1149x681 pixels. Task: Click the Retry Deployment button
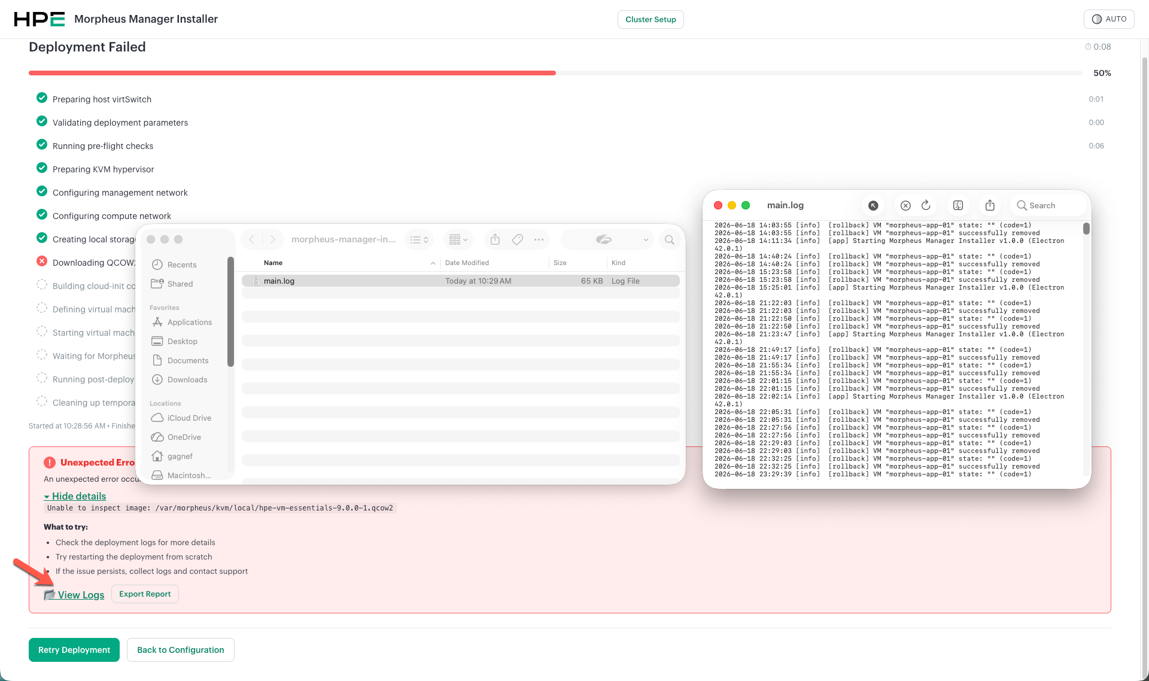tap(74, 650)
